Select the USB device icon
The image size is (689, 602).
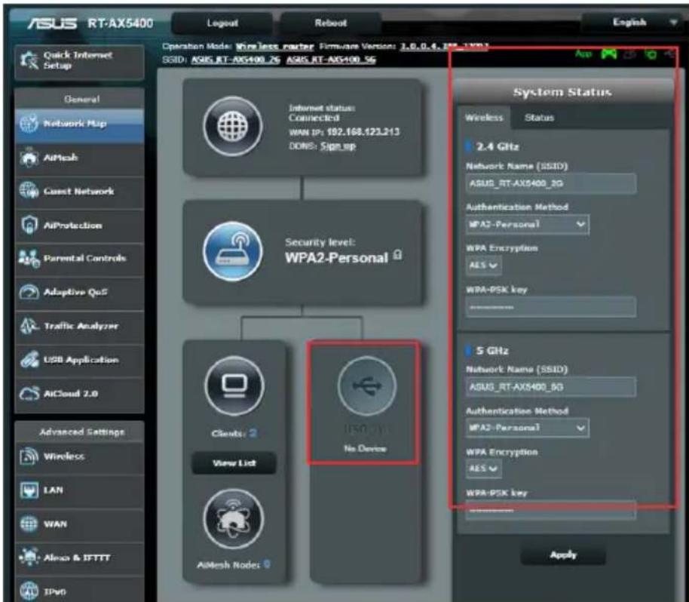pyautogui.click(x=367, y=386)
